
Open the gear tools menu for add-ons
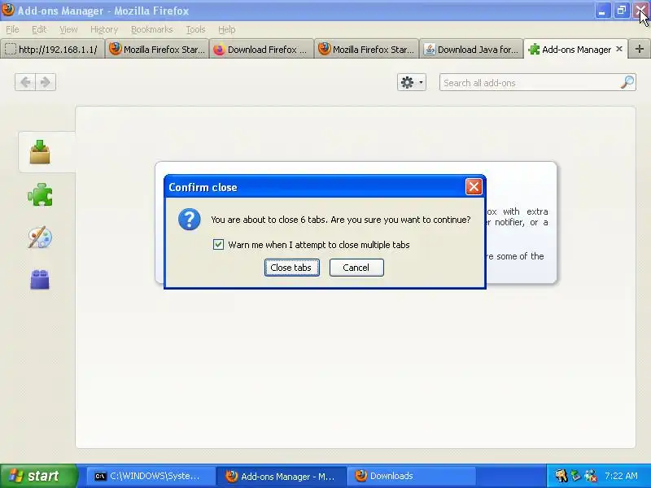point(412,82)
